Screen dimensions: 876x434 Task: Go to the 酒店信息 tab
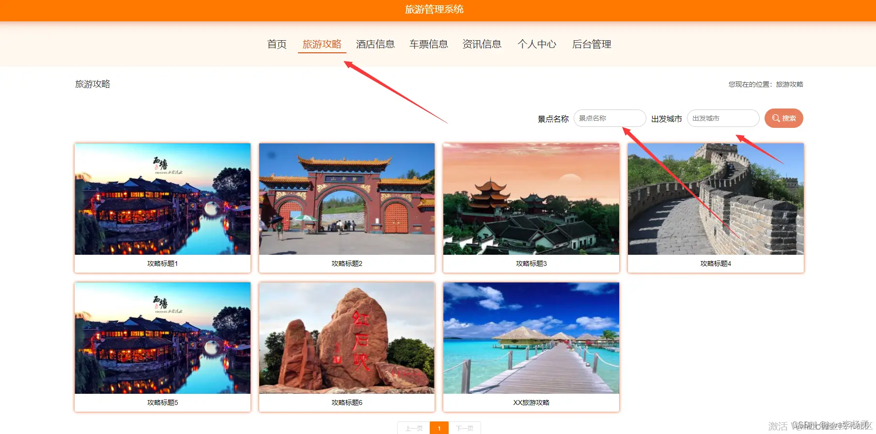[x=375, y=44]
